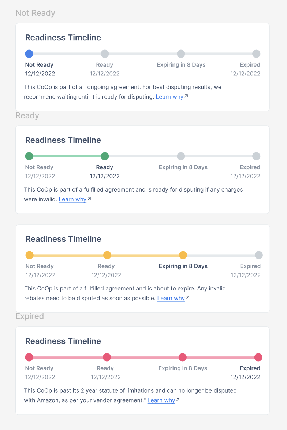
Task: Open the Learn why link in first card
Action: (x=169, y=97)
